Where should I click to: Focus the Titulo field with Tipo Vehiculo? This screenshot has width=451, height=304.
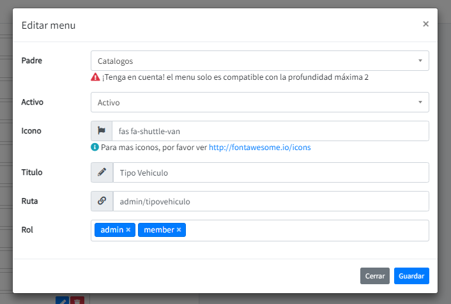click(x=270, y=172)
